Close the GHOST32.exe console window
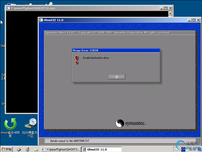The width and height of the screenshot is (202, 152). (170, 8)
